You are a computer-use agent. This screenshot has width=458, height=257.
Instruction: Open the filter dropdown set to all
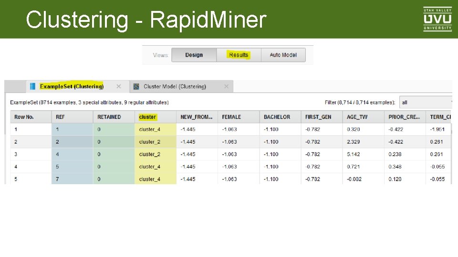[426, 102]
